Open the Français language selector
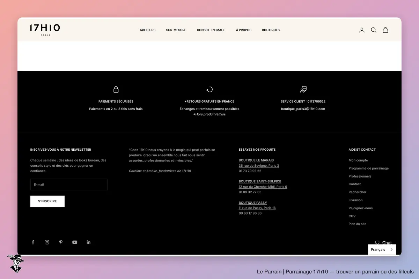 click(382, 250)
